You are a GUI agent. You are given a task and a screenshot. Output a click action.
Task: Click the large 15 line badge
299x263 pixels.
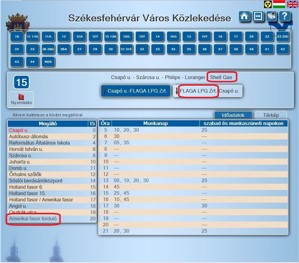[x=21, y=82]
